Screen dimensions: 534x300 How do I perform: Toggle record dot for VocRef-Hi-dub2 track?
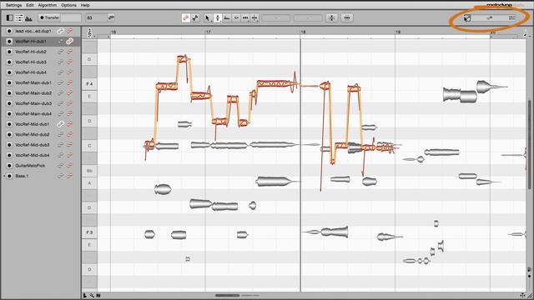pyautogui.click(x=9, y=52)
